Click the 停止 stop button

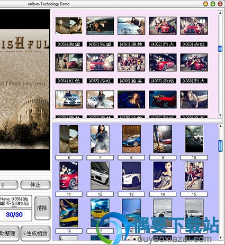coord(35,185)
